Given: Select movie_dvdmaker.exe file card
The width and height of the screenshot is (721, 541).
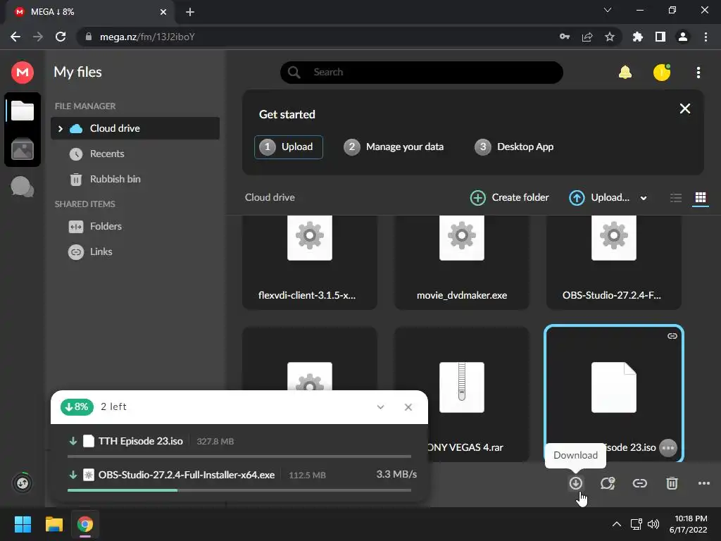Looking at the screenshot, I should pos(462,262).
